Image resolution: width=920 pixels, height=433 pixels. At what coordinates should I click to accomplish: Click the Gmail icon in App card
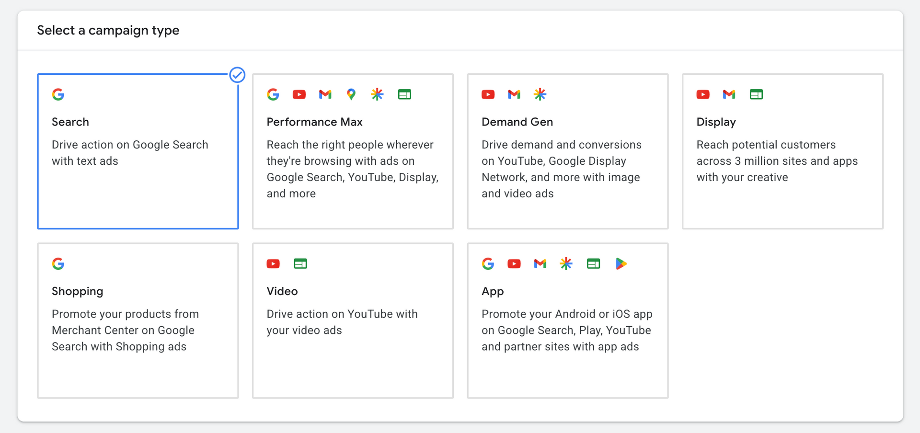(x=540, y=263)
